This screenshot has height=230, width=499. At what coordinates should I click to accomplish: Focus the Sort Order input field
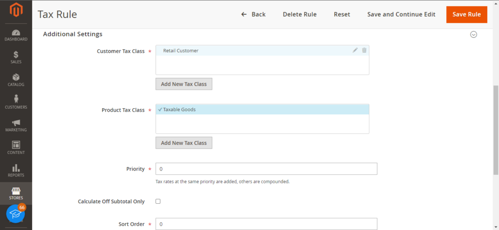point(267,224)
